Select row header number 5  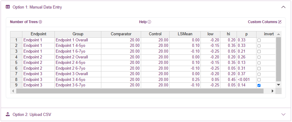(x=16, y=63)
